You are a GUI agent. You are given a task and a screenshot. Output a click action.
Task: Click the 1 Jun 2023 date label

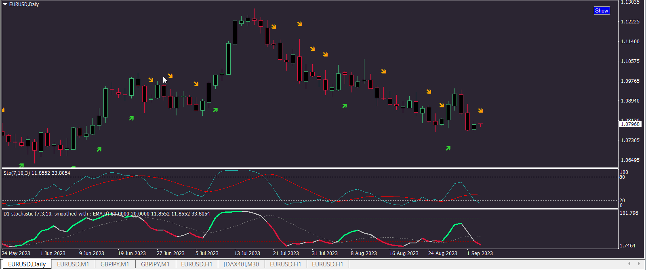[x=53, y=253]
